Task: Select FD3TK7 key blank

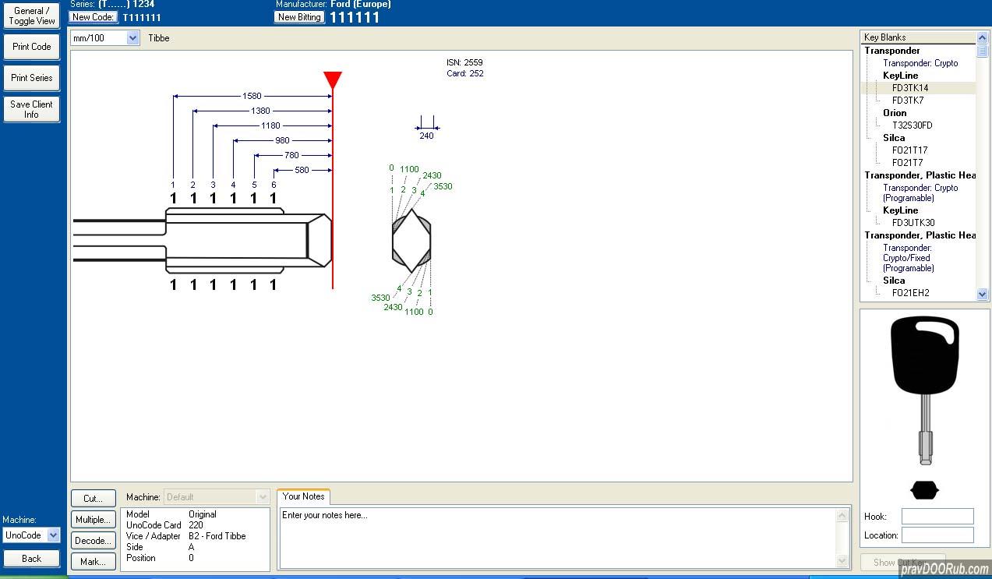Action: point(908,101)
